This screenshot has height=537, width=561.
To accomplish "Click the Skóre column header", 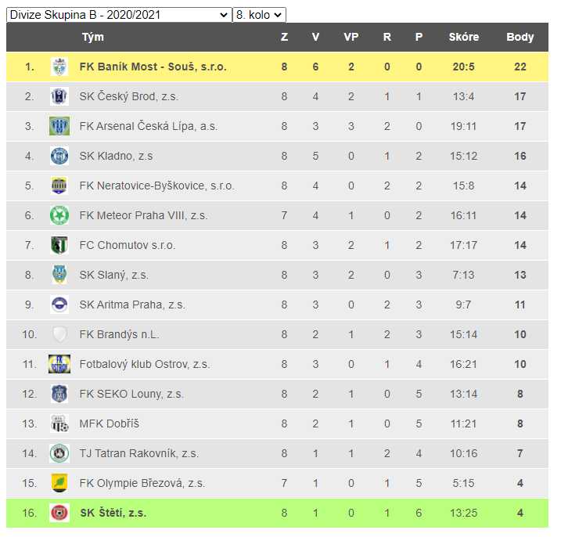I will (x=463, y=37).
